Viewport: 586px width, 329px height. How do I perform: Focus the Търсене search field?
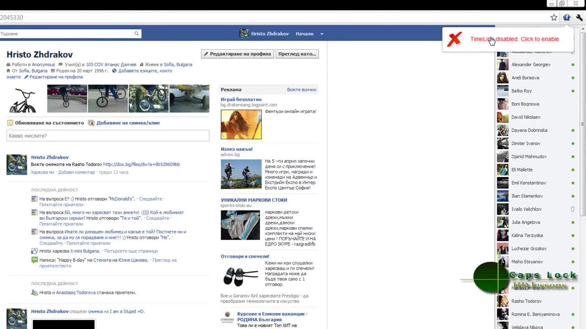click(66, 33)
